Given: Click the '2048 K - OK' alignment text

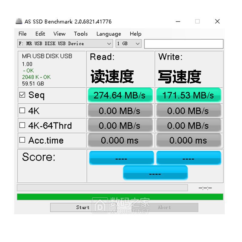Looking at the screenshot, I should 36,77.
